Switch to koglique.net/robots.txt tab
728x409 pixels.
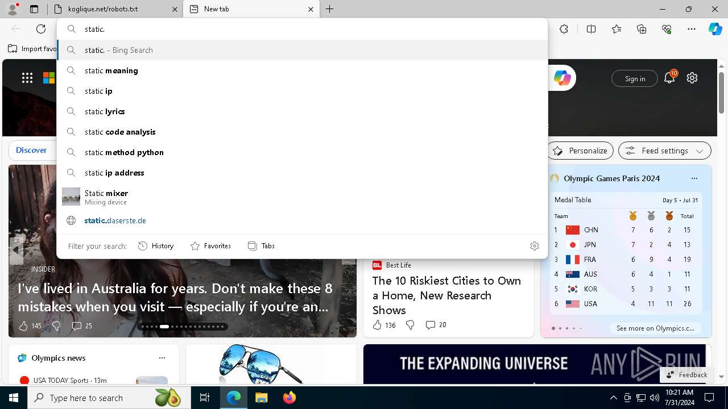[x=115, y=9]
